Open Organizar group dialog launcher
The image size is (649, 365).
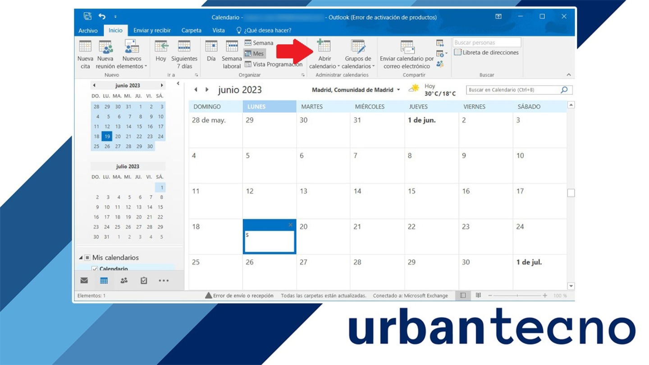tap(303, 75)
